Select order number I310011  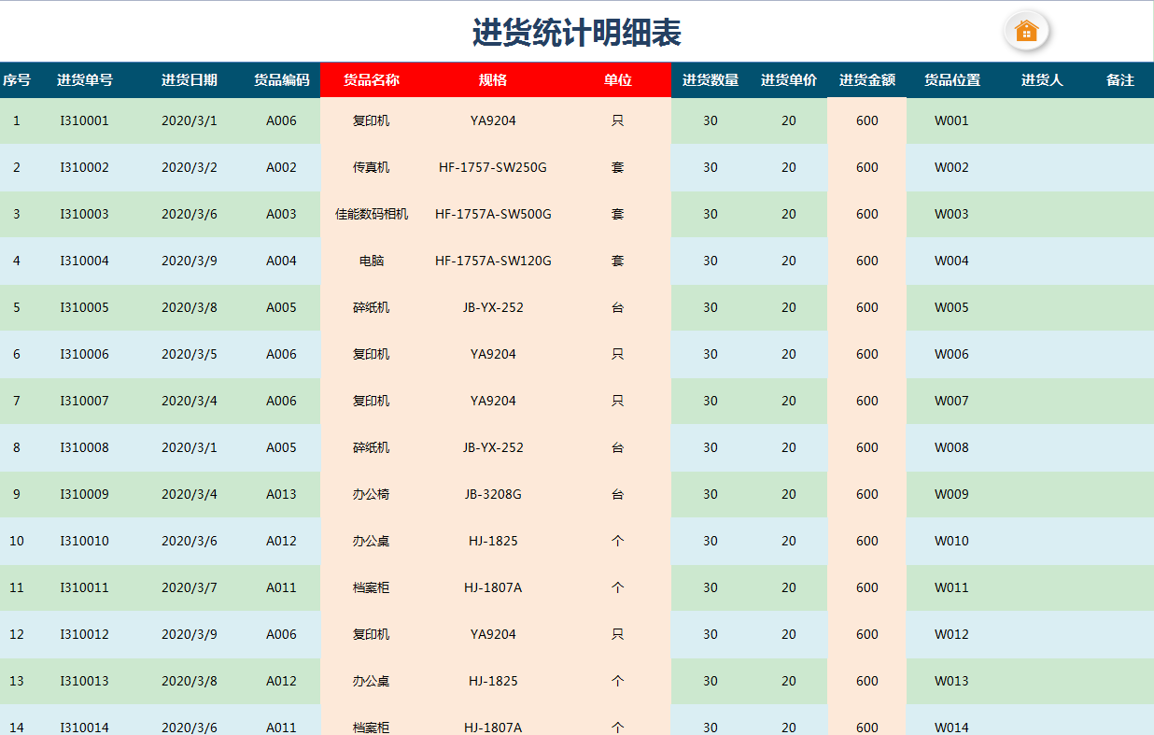tap(85, 587)
